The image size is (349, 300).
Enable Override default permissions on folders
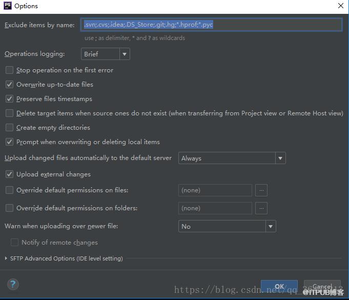[x=9, y=208]
